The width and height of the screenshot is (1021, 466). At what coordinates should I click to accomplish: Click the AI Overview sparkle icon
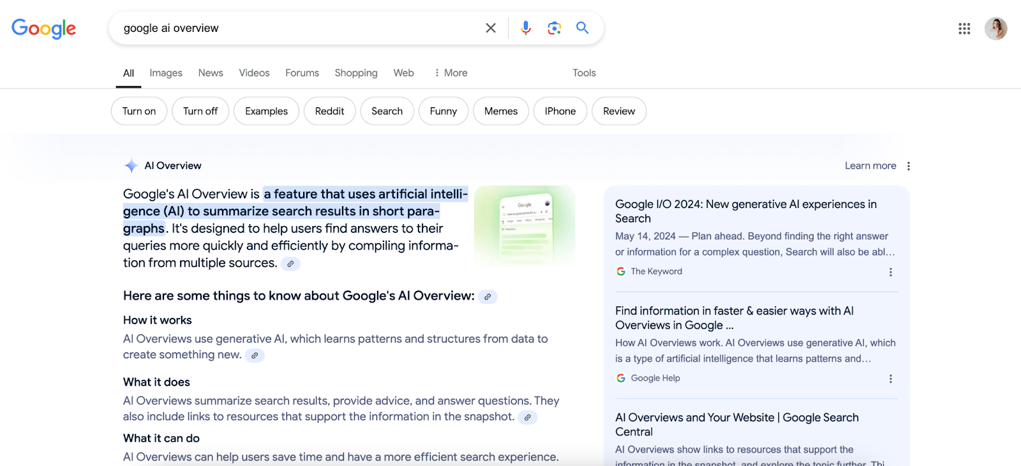click(131, 166)
